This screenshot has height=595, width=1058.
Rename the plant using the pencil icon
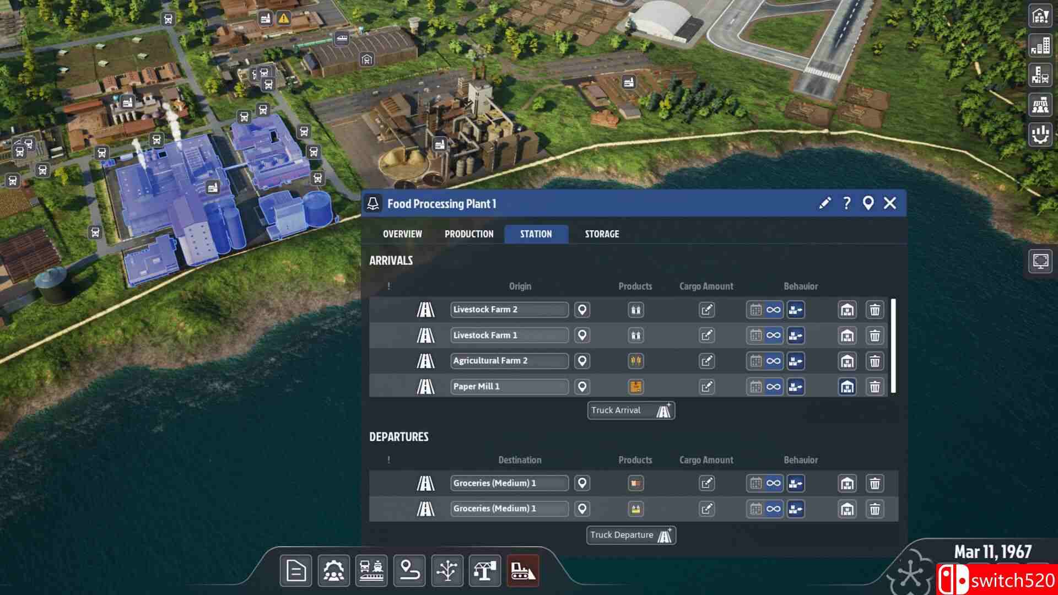coord(824,203)
